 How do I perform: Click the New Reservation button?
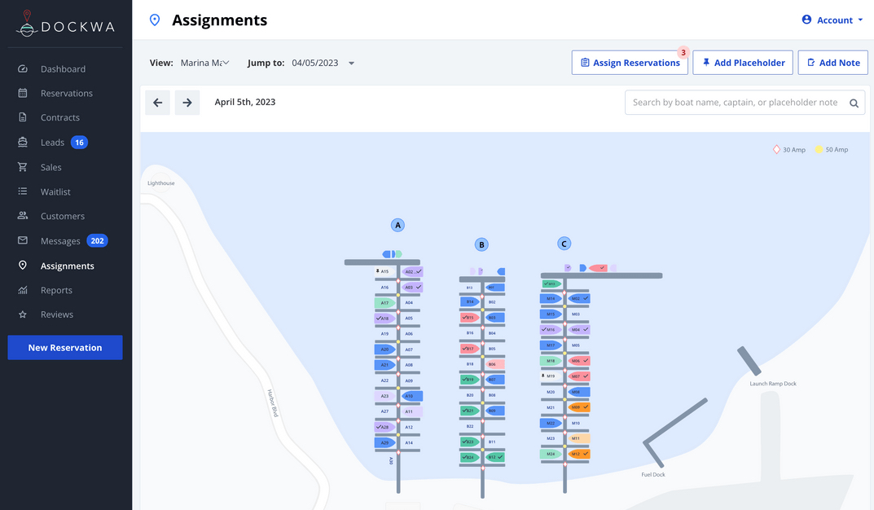click(x=65, y=347)
